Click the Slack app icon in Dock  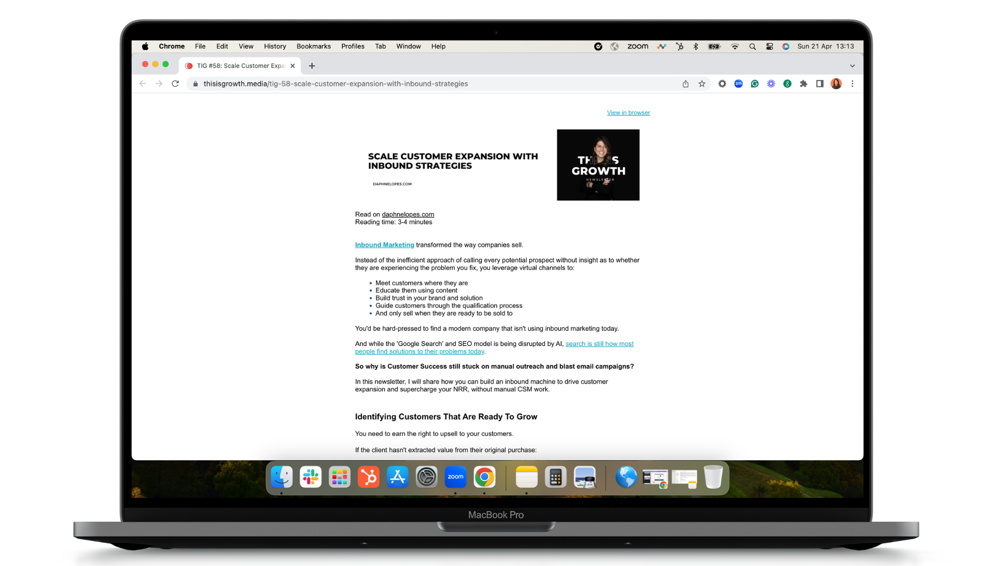(x=310, y=477)
